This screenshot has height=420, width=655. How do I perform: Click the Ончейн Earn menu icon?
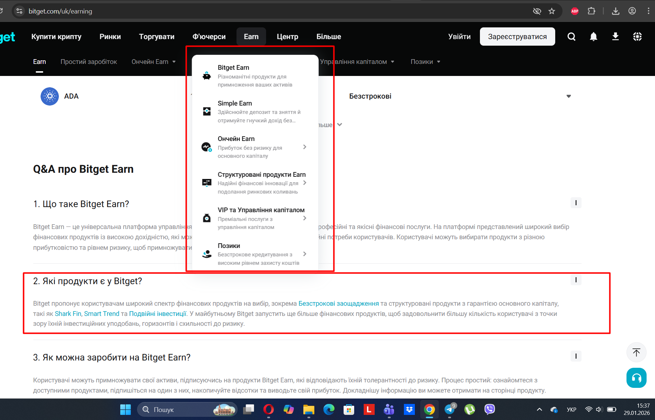[207, 147]
